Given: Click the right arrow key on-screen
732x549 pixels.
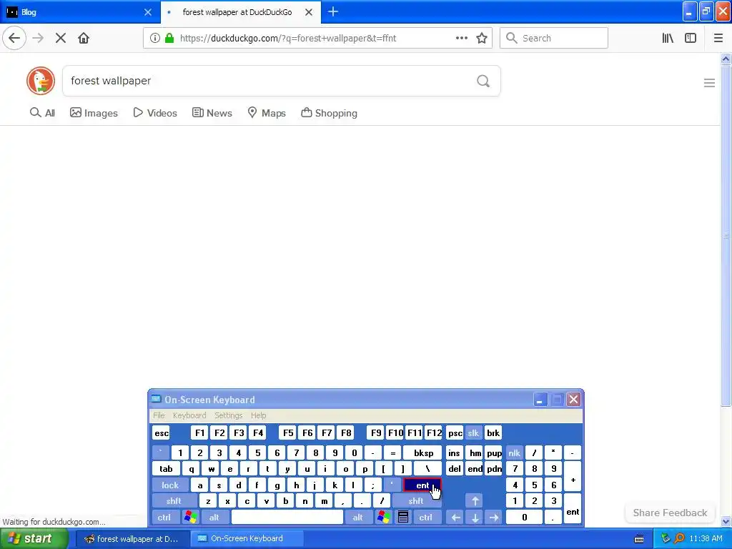Looking at the screenshot, I should coord(493,518).
